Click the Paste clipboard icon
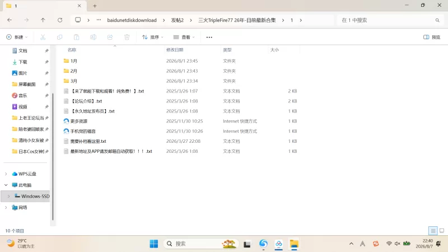 tap(76, 37)
